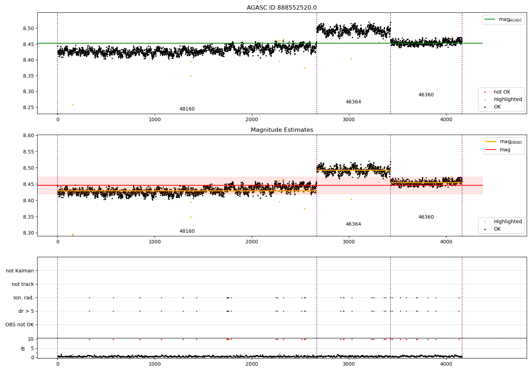Click the 46360 label in Magnitude Estimates plot

426,217
